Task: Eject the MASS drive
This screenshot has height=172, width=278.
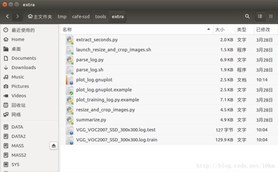Action: [53, 146]
